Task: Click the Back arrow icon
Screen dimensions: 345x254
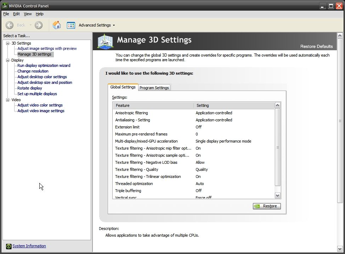Action: 10,25
